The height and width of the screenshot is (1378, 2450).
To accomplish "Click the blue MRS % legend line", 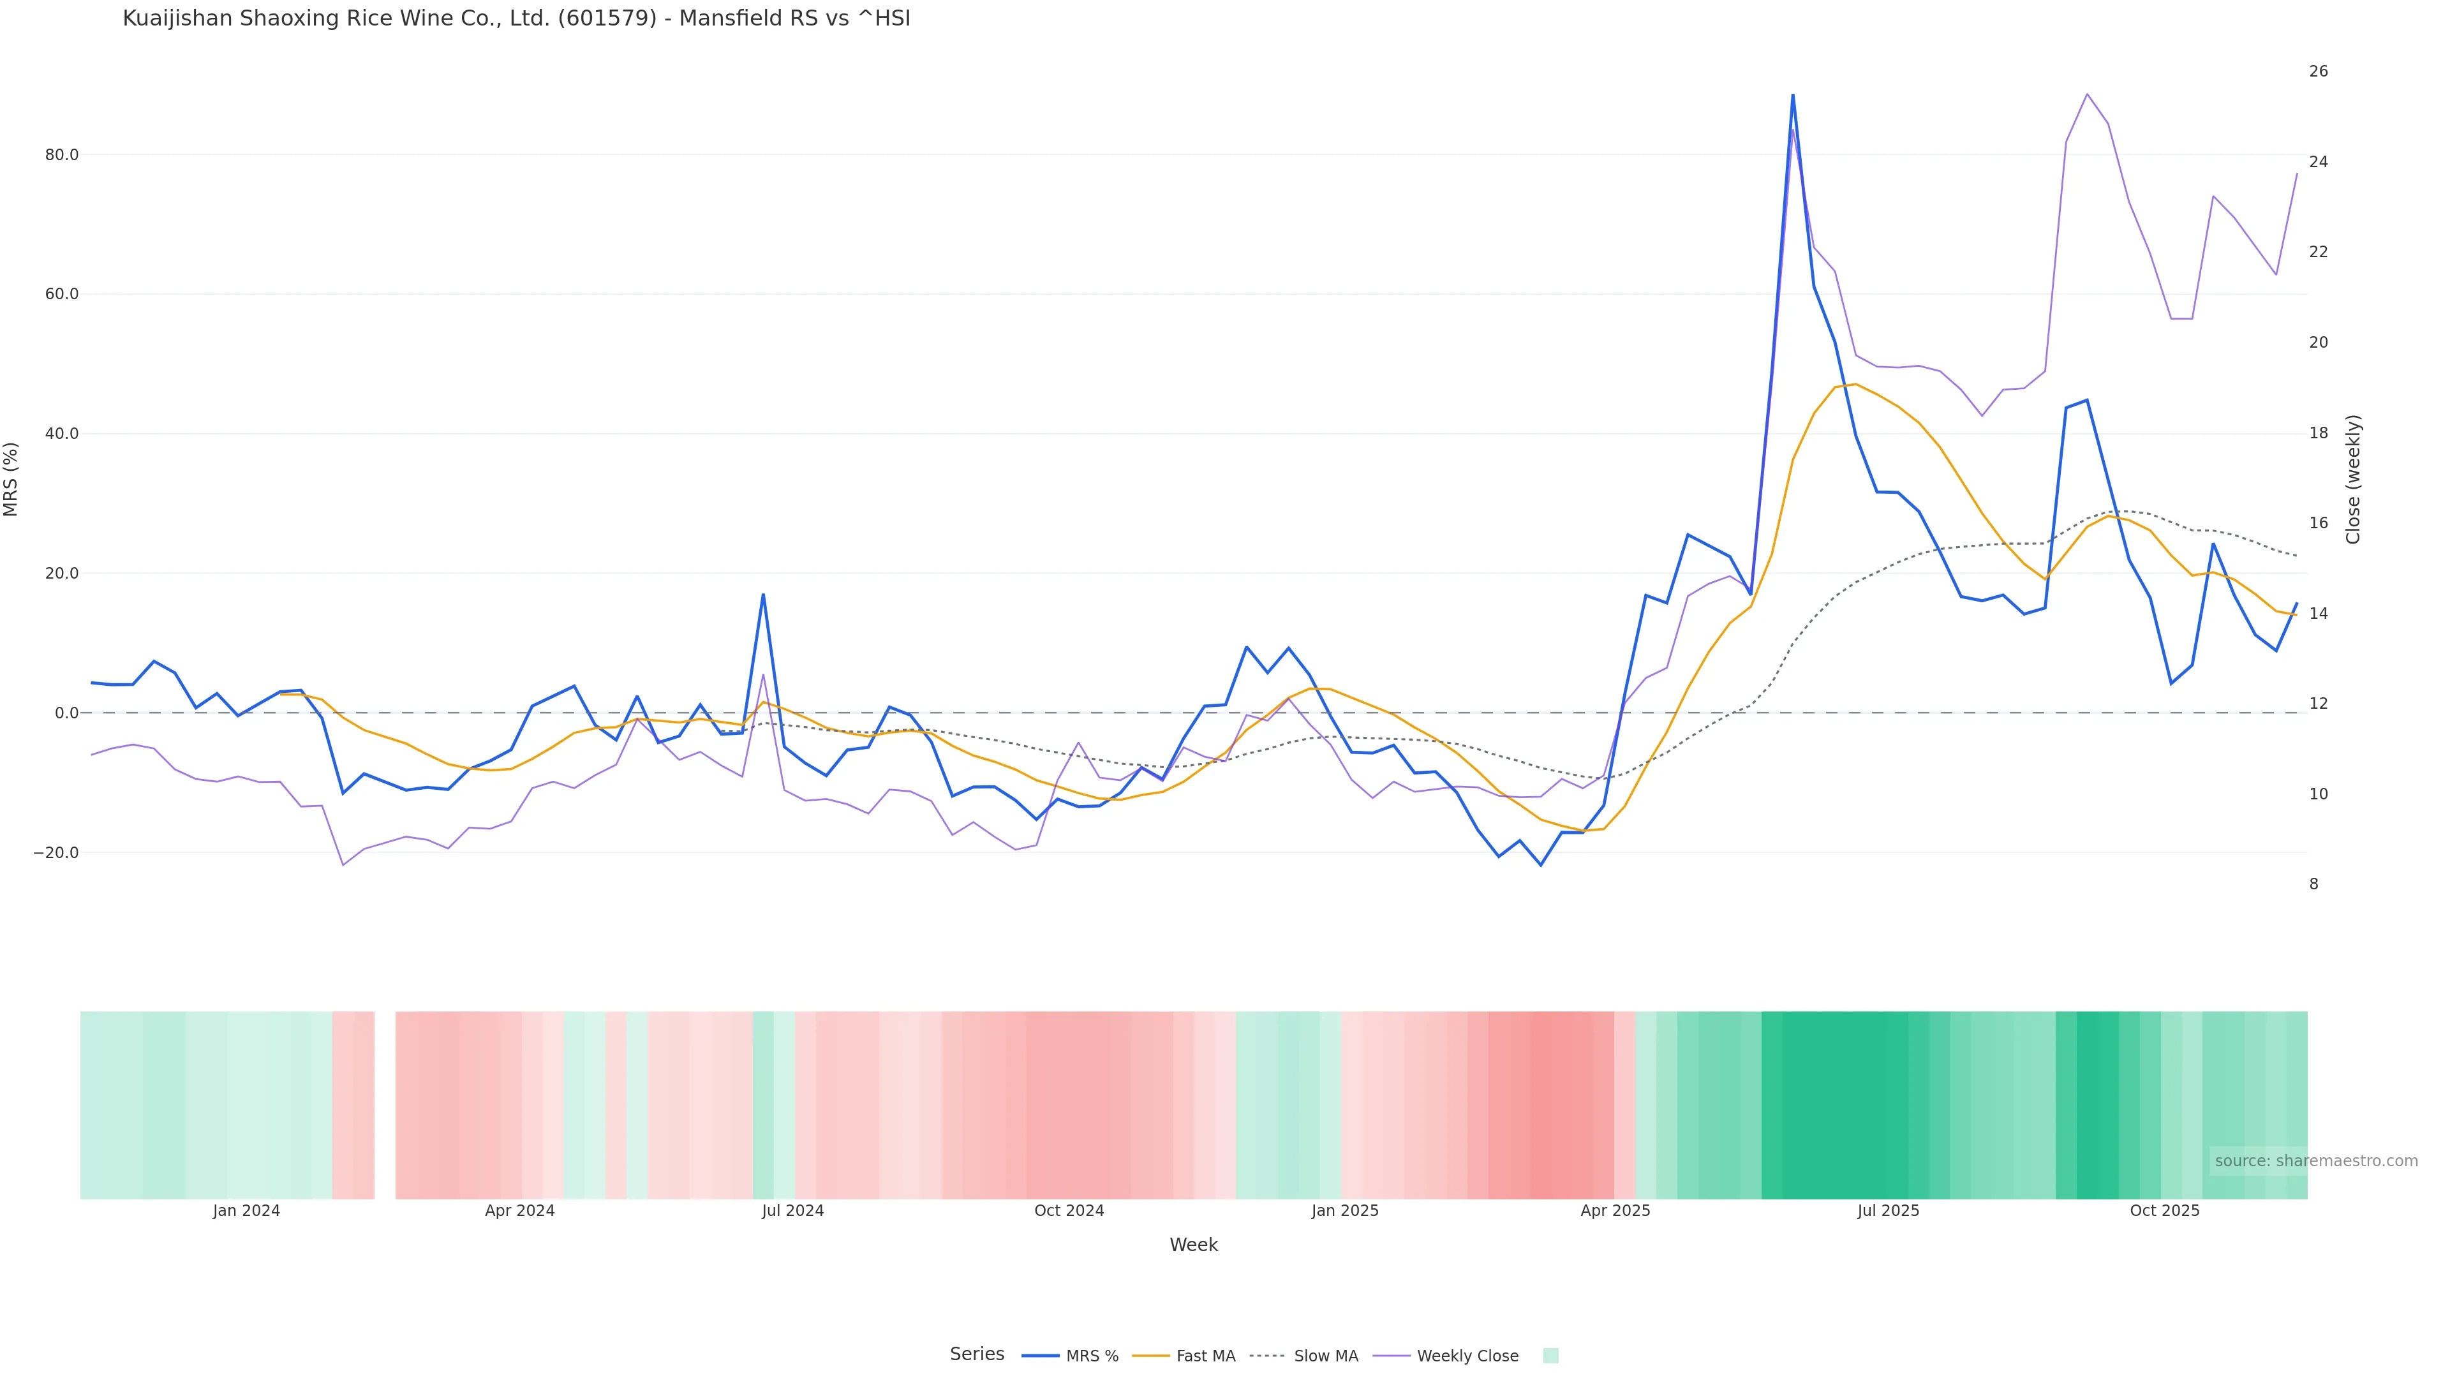I will (1041, 1356).
